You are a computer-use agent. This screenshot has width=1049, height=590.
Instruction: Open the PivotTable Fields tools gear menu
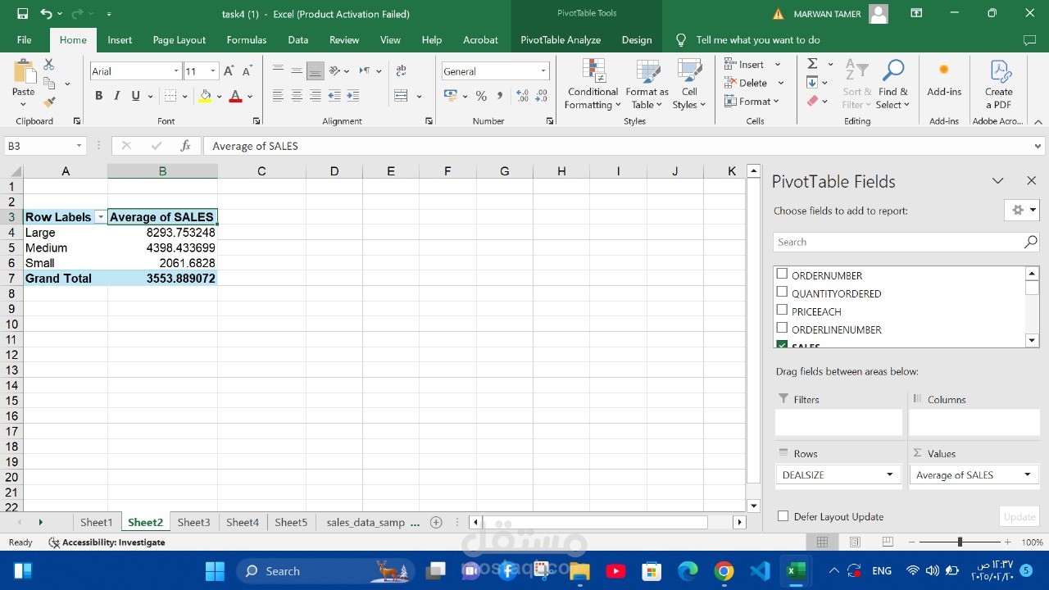(1022, 210)
